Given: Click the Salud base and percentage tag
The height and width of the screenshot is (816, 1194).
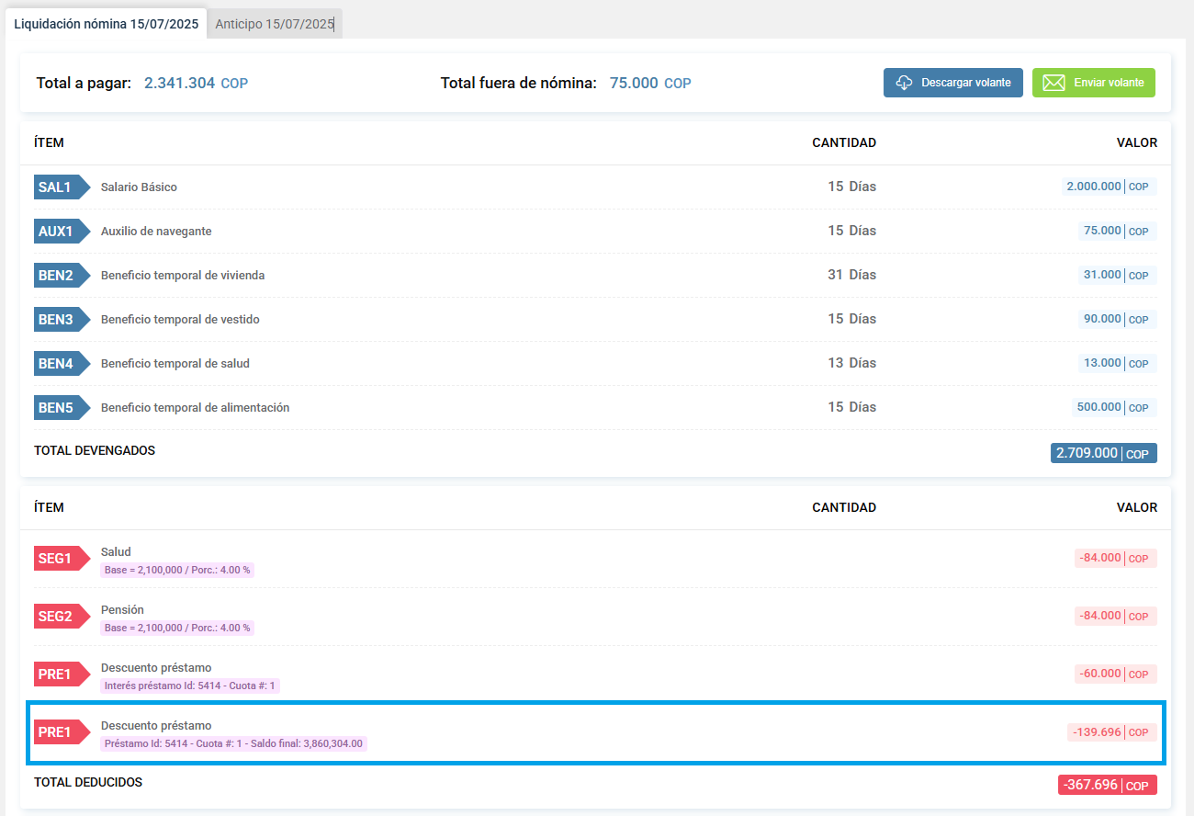Looking at the screenshot, I should click(x=177, y=570).
